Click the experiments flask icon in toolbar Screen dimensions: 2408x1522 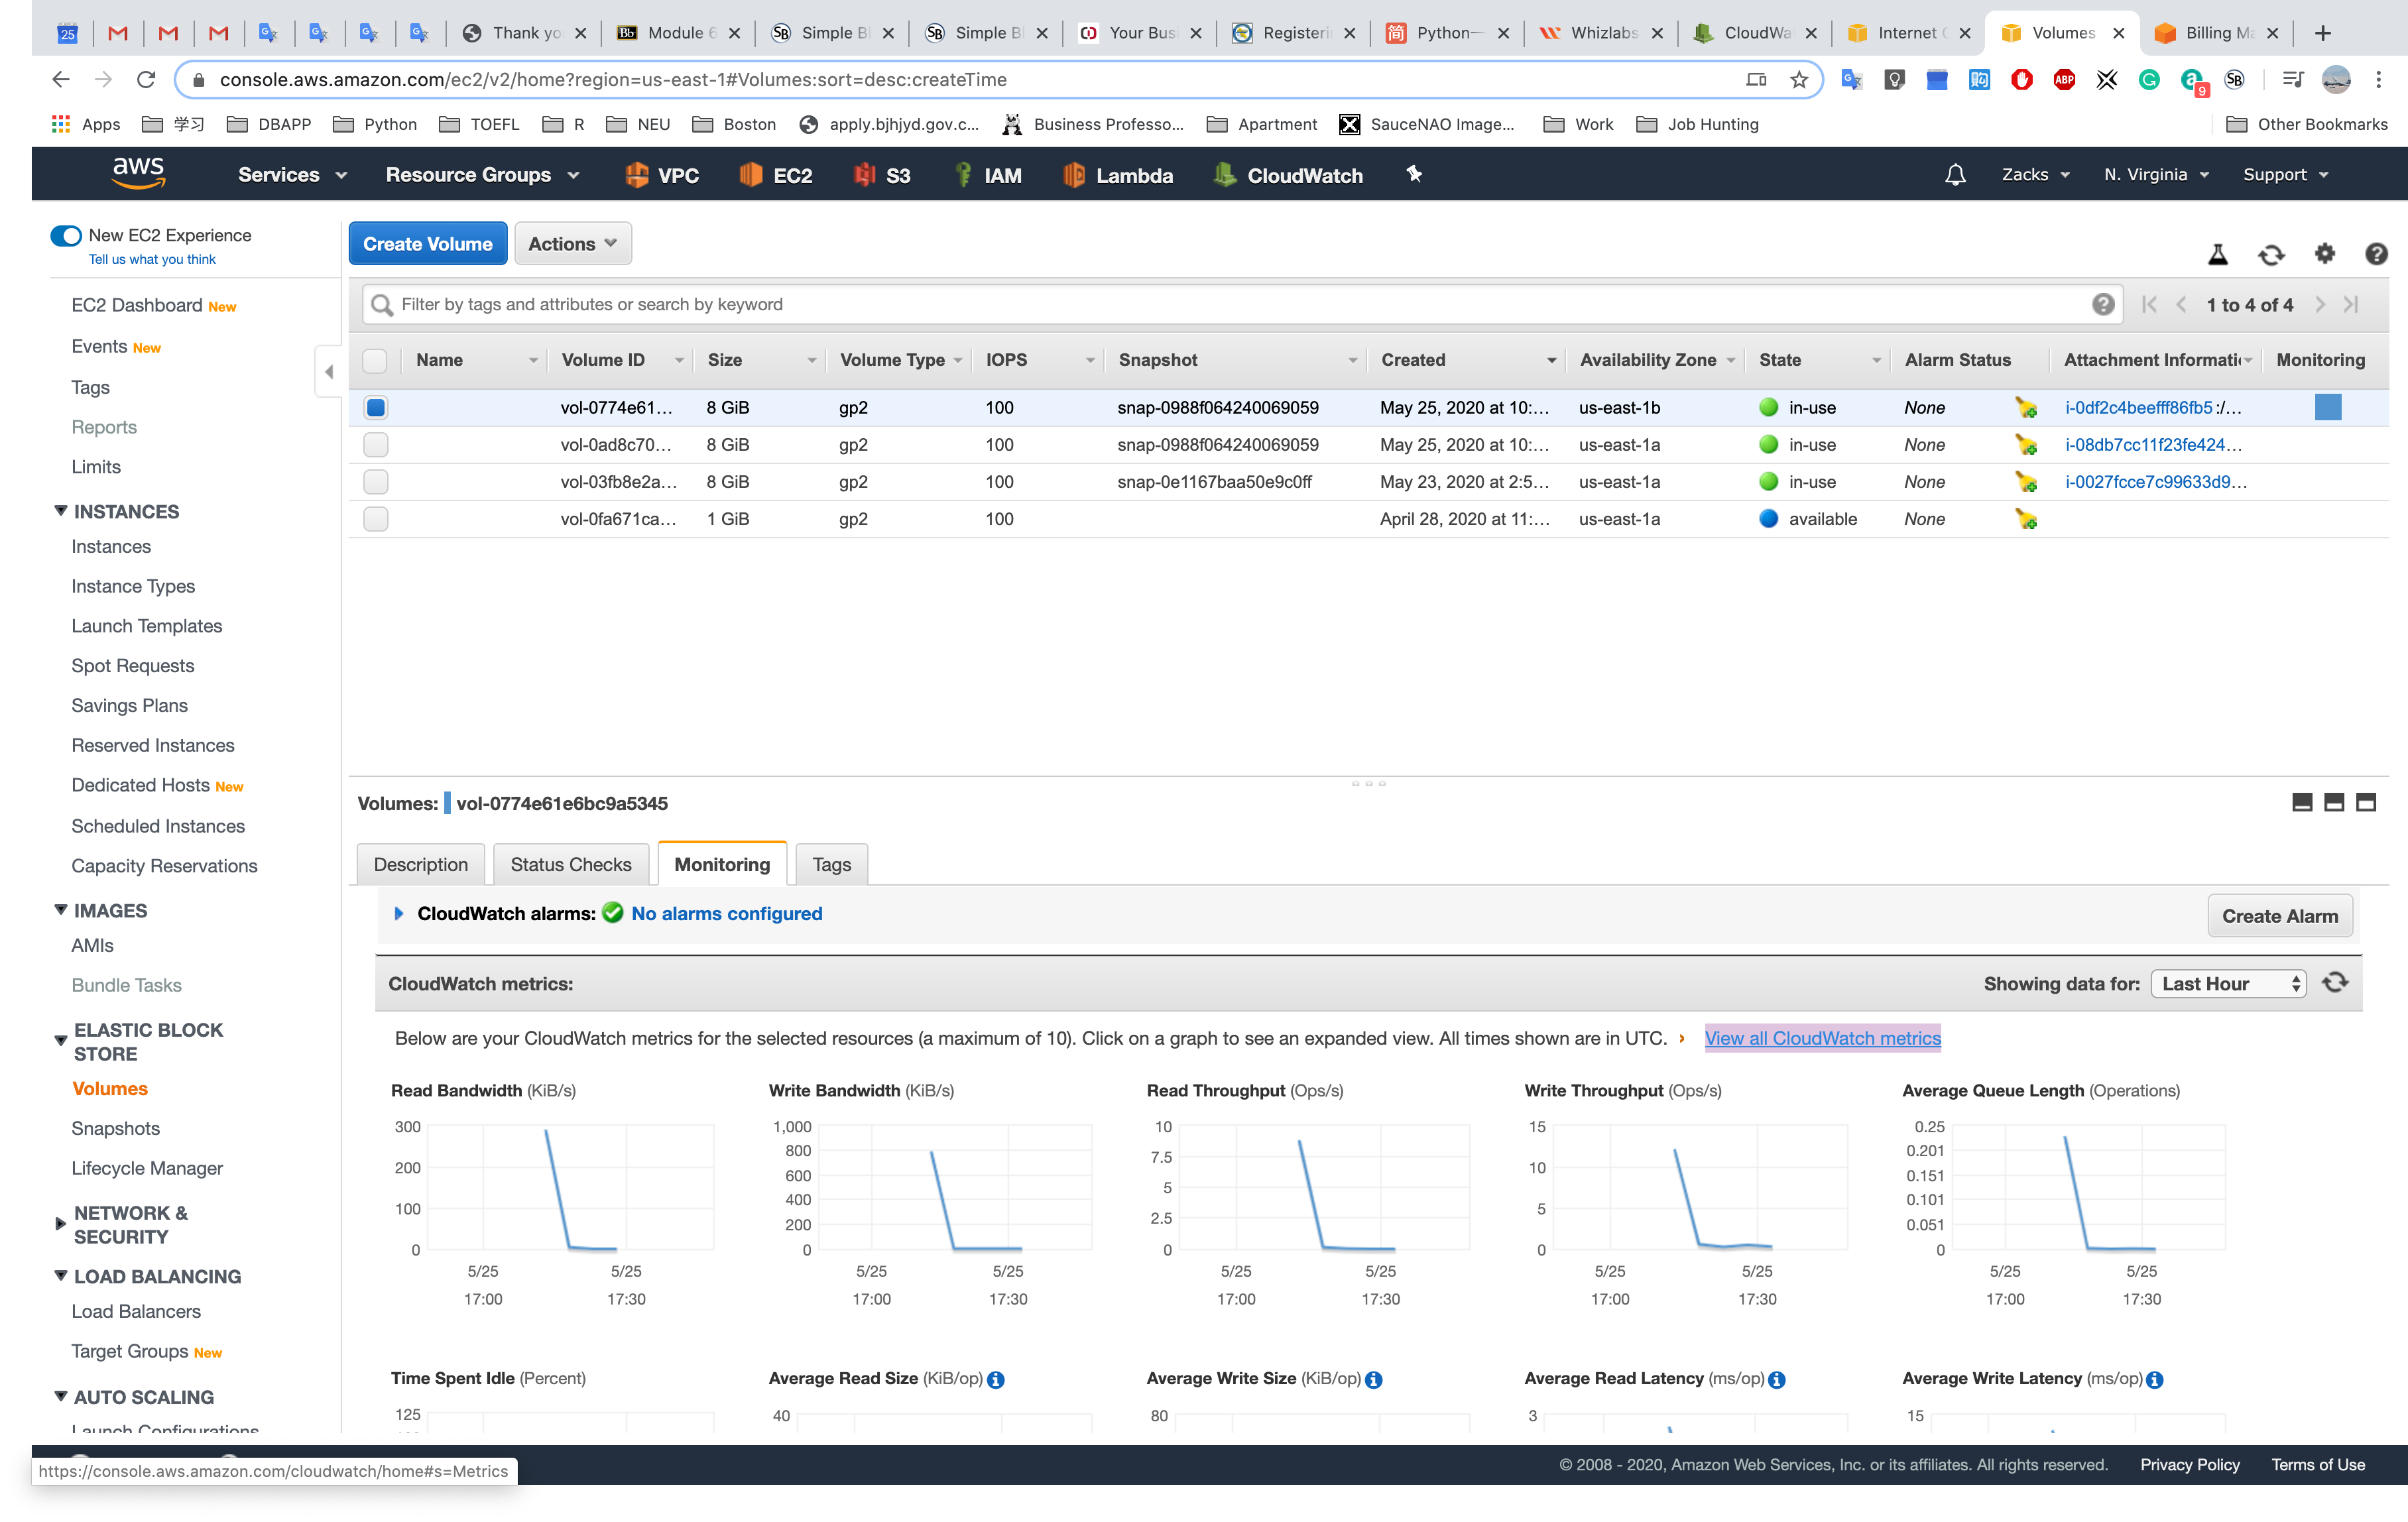(x=2217, y=255)
